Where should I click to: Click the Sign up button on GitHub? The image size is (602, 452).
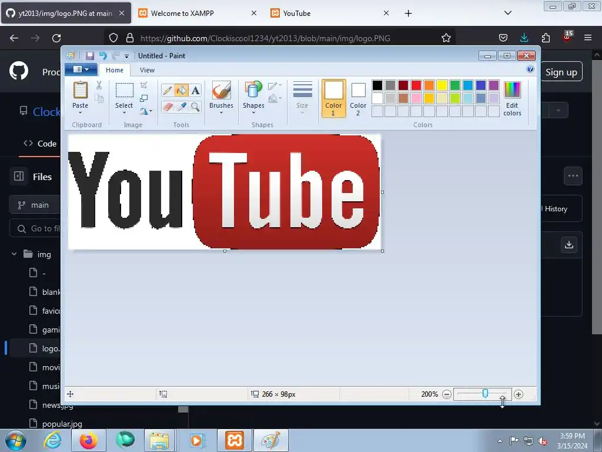[x=561, y=72]
